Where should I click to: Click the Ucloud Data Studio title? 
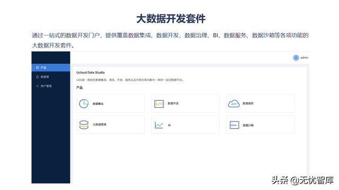(x=91, y=72)
